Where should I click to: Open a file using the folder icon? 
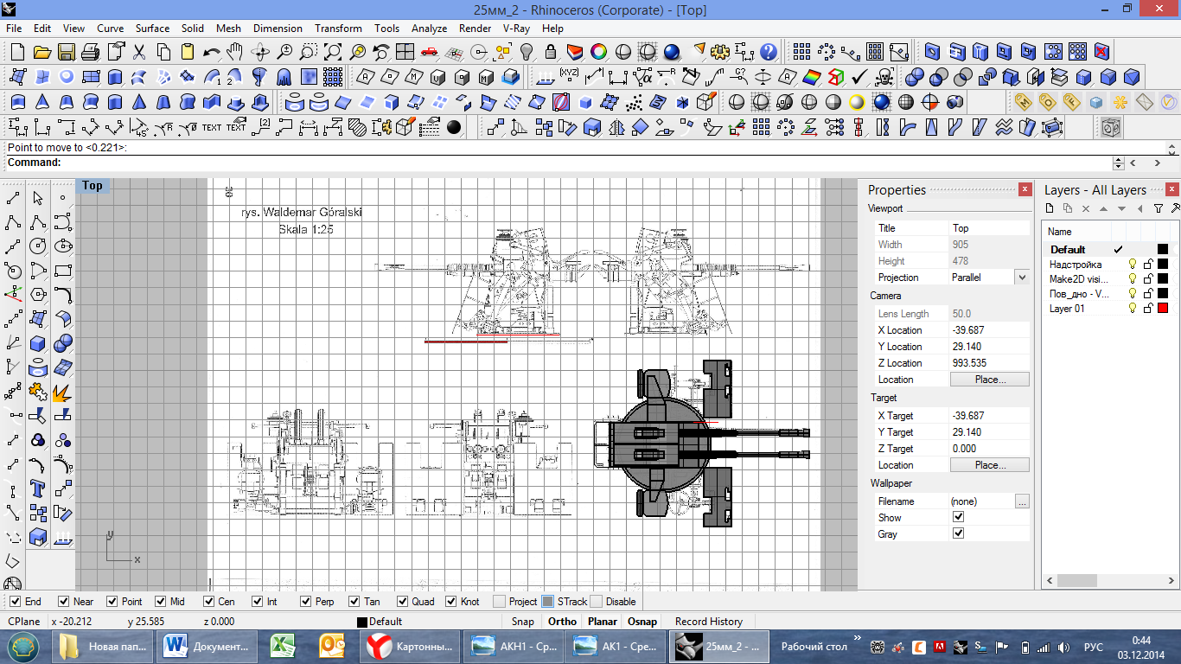coord(42,52)
